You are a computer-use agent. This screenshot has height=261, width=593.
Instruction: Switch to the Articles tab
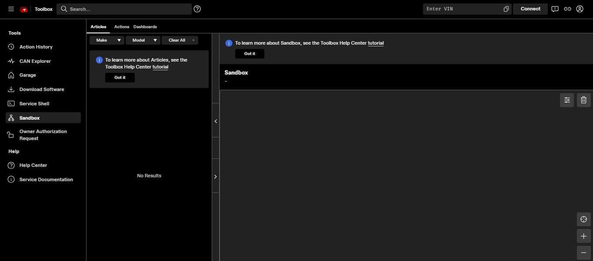point(98,27)
